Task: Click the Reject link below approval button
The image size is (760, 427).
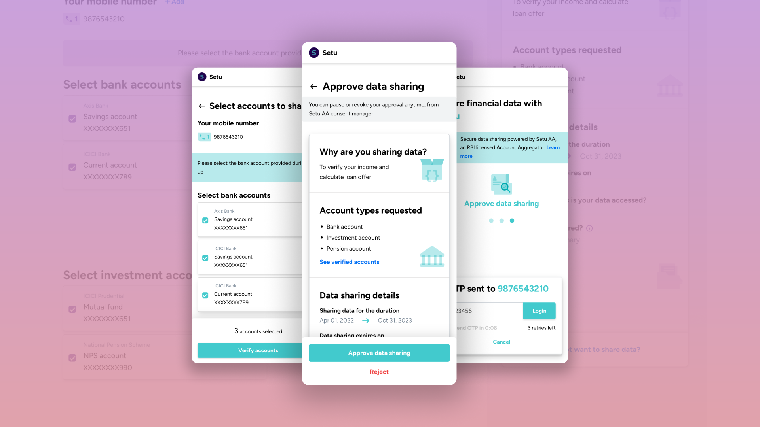Action: tap(379, 371)
